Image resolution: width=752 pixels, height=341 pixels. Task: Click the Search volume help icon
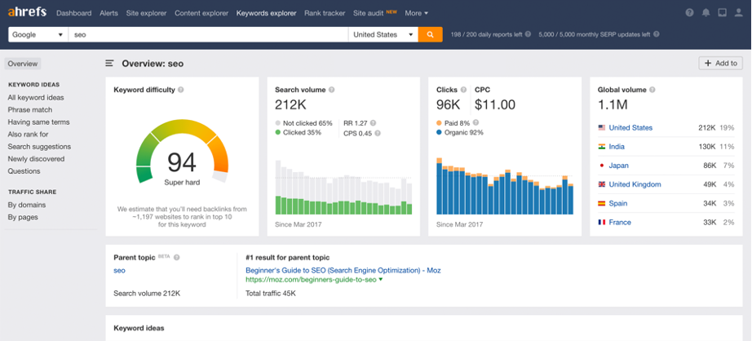pos(332,90)
